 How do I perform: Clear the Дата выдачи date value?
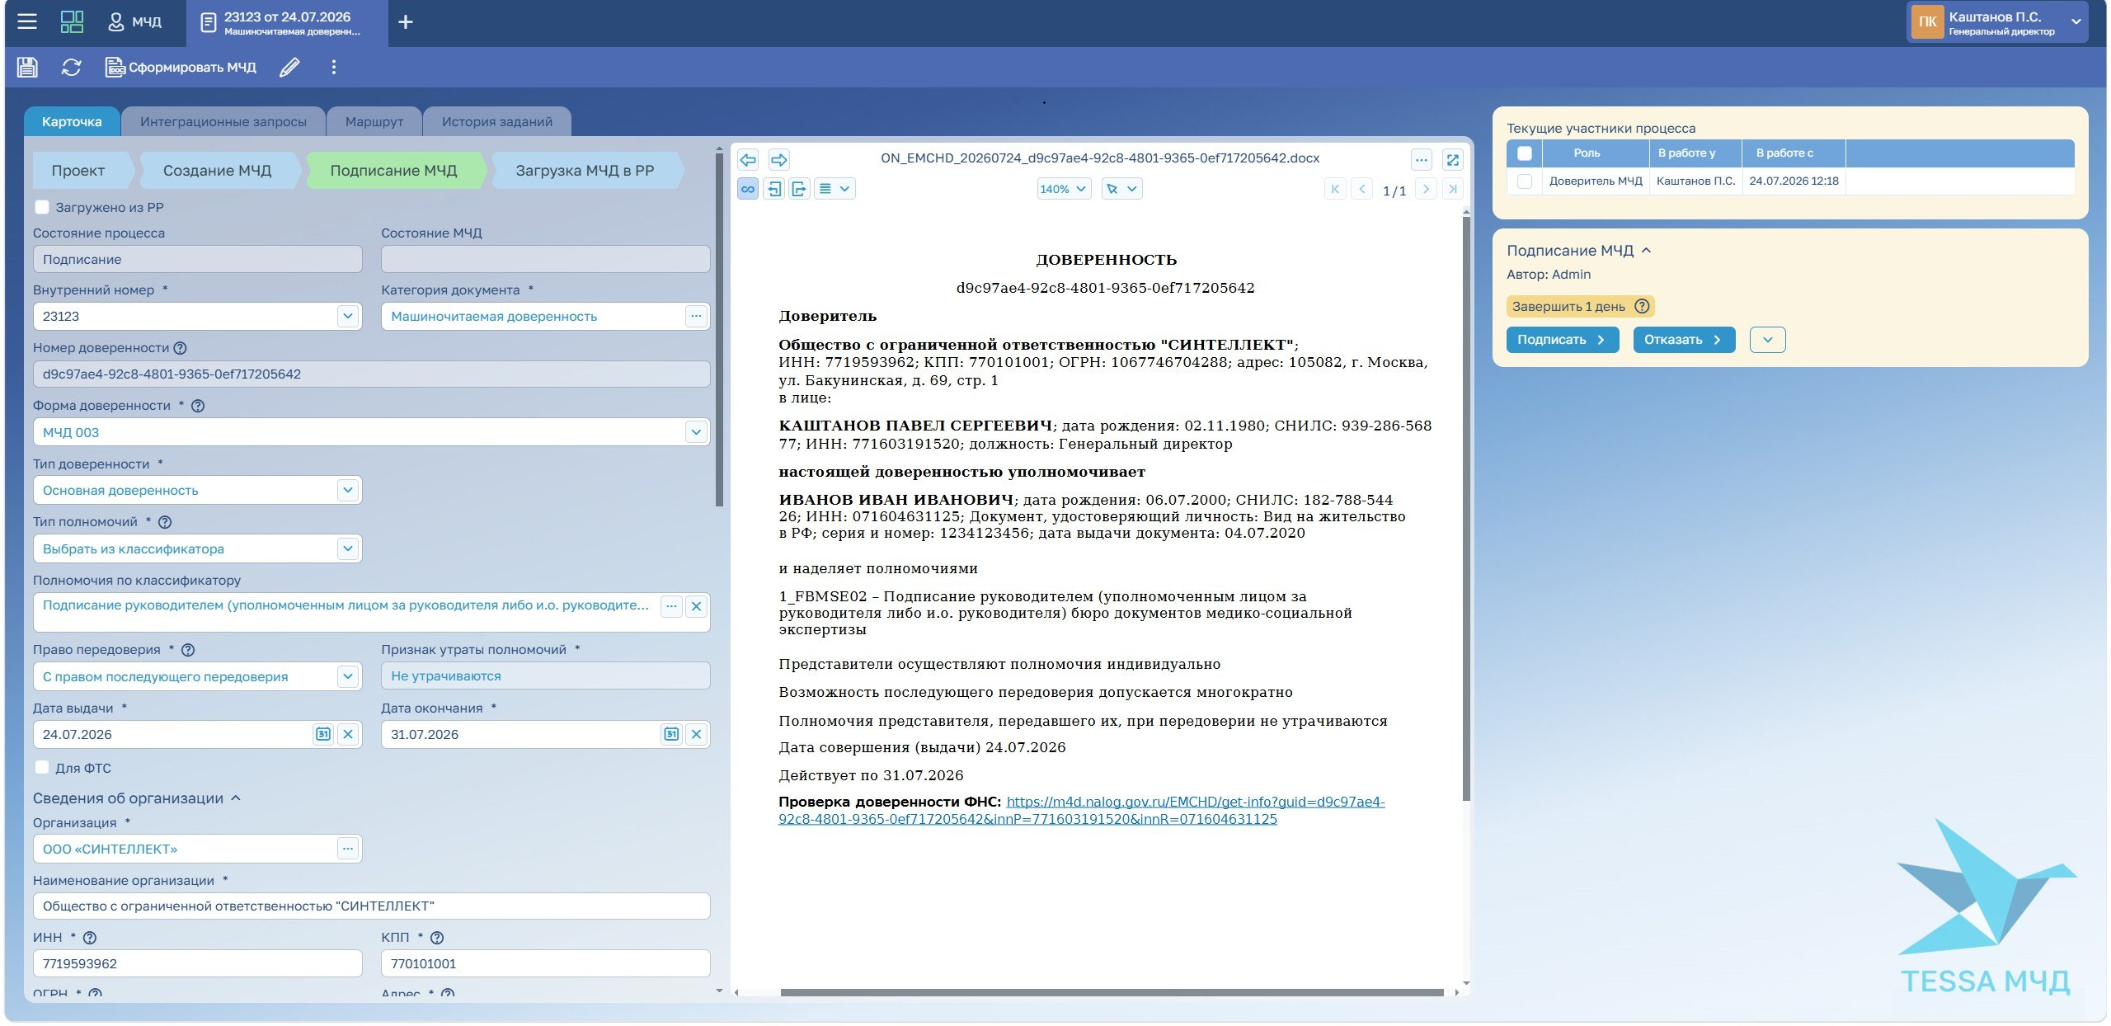348,734
